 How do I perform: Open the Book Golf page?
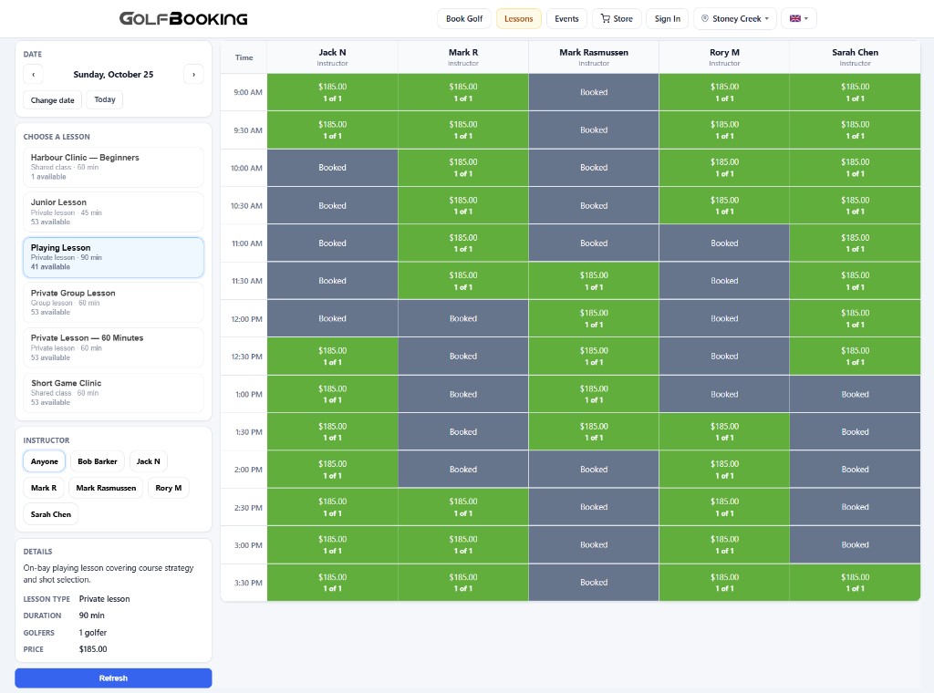(464, 18)
